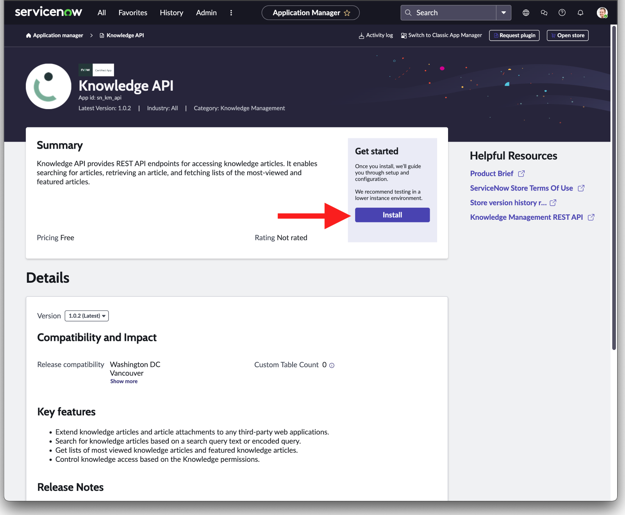Open the Activity log
Screen dimensions: 625x515
[376, 35]
